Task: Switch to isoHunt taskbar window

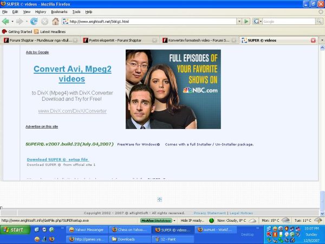Action: click(216, 230)
